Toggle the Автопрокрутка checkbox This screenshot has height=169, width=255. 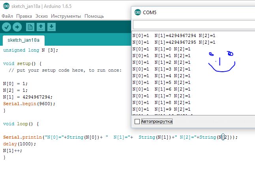coord(137,121)
